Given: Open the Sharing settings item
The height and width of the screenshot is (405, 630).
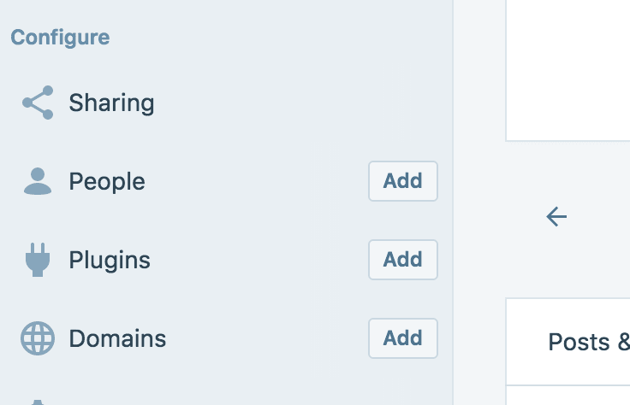Looking at the screenshot, I should 111,103.
